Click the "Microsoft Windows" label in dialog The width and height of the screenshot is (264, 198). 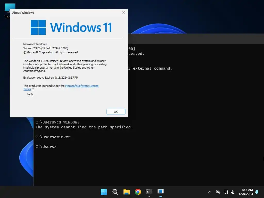point(35,44)
